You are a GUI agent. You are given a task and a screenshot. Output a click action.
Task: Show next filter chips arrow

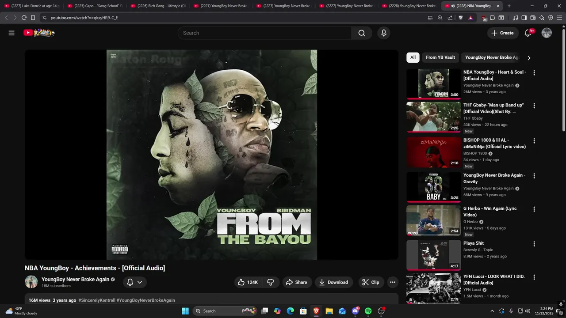[529, 58]
